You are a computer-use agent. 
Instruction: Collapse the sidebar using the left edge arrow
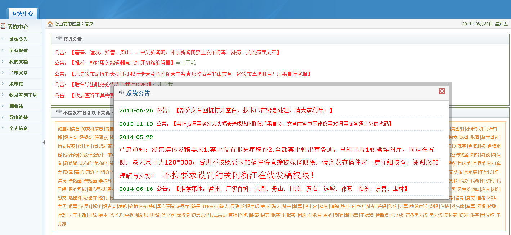[x=44, y=142]
